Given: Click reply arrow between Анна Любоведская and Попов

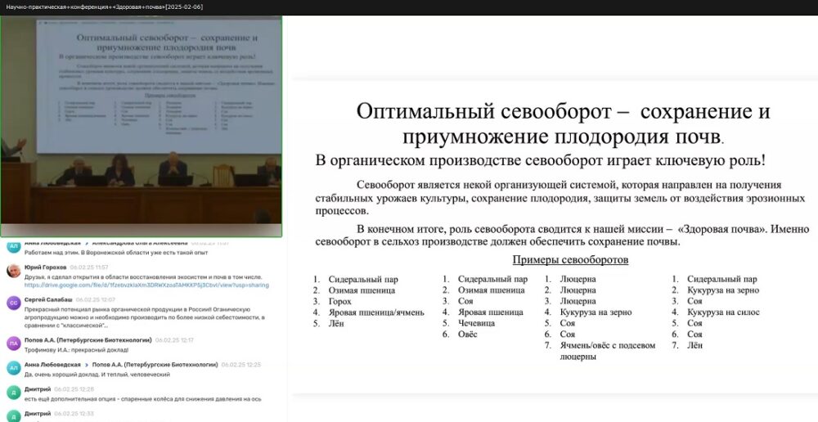Looking at the screenshot, I should click(x=87, y=365).
